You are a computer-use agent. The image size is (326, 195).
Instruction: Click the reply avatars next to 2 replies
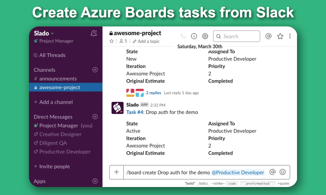pyautogui.click(x=135, y=93)
